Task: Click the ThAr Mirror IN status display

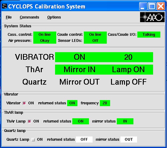Action: coord(80,69)
